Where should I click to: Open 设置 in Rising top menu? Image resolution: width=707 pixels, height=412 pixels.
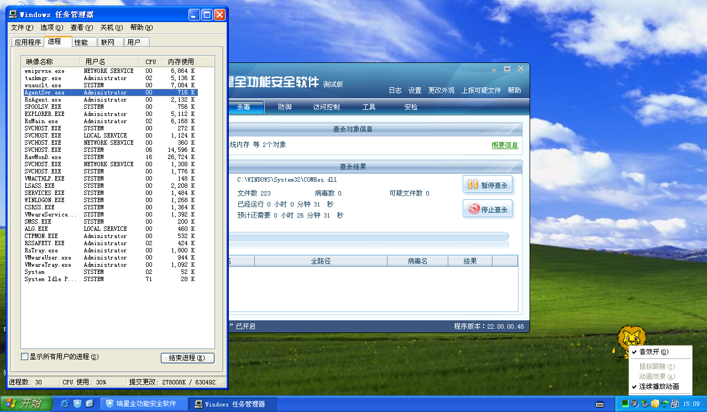pos(415,91)
